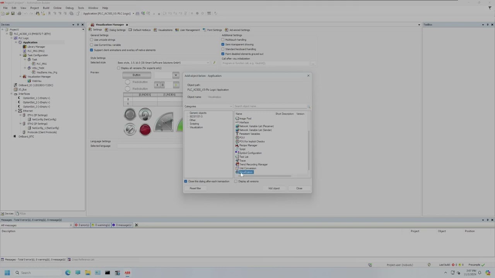Click the search magnifier icon in dialog
The height and width of the screenshot is (278, 495).
coord(309,106)
